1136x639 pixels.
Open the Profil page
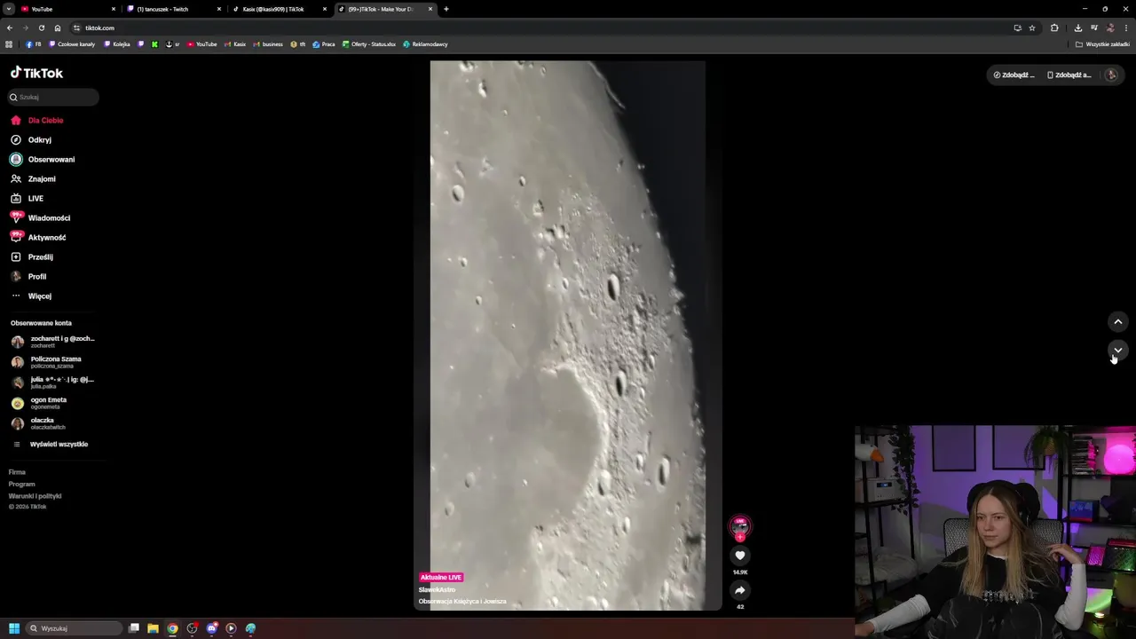coord(28,276)
